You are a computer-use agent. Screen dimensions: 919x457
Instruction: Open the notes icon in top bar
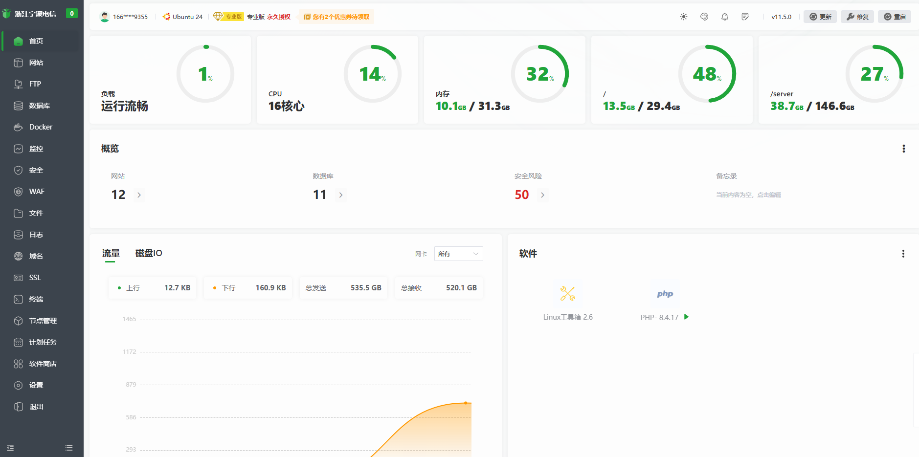745,17
